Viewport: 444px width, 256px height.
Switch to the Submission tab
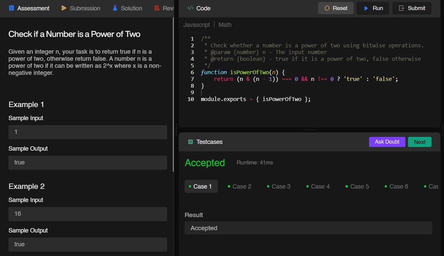81,8
